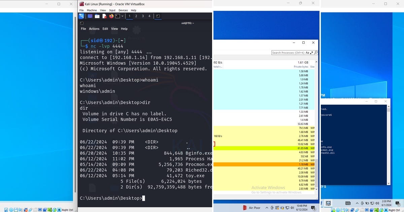Sort by the Private bytes column header
The height and width of the screenshot is (212, 404).
pos(301,66)
